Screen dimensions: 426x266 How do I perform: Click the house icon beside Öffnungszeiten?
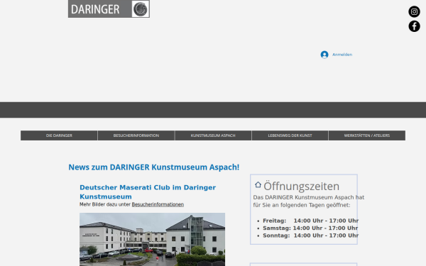coord(258,185)
